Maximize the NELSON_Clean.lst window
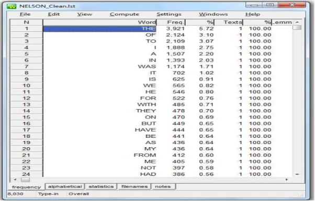The width and height of the screenshot is (315, 202). point(270,5)
